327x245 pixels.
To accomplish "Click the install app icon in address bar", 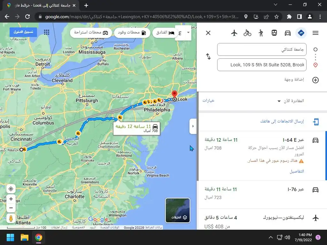I will (x=256, y=17).
